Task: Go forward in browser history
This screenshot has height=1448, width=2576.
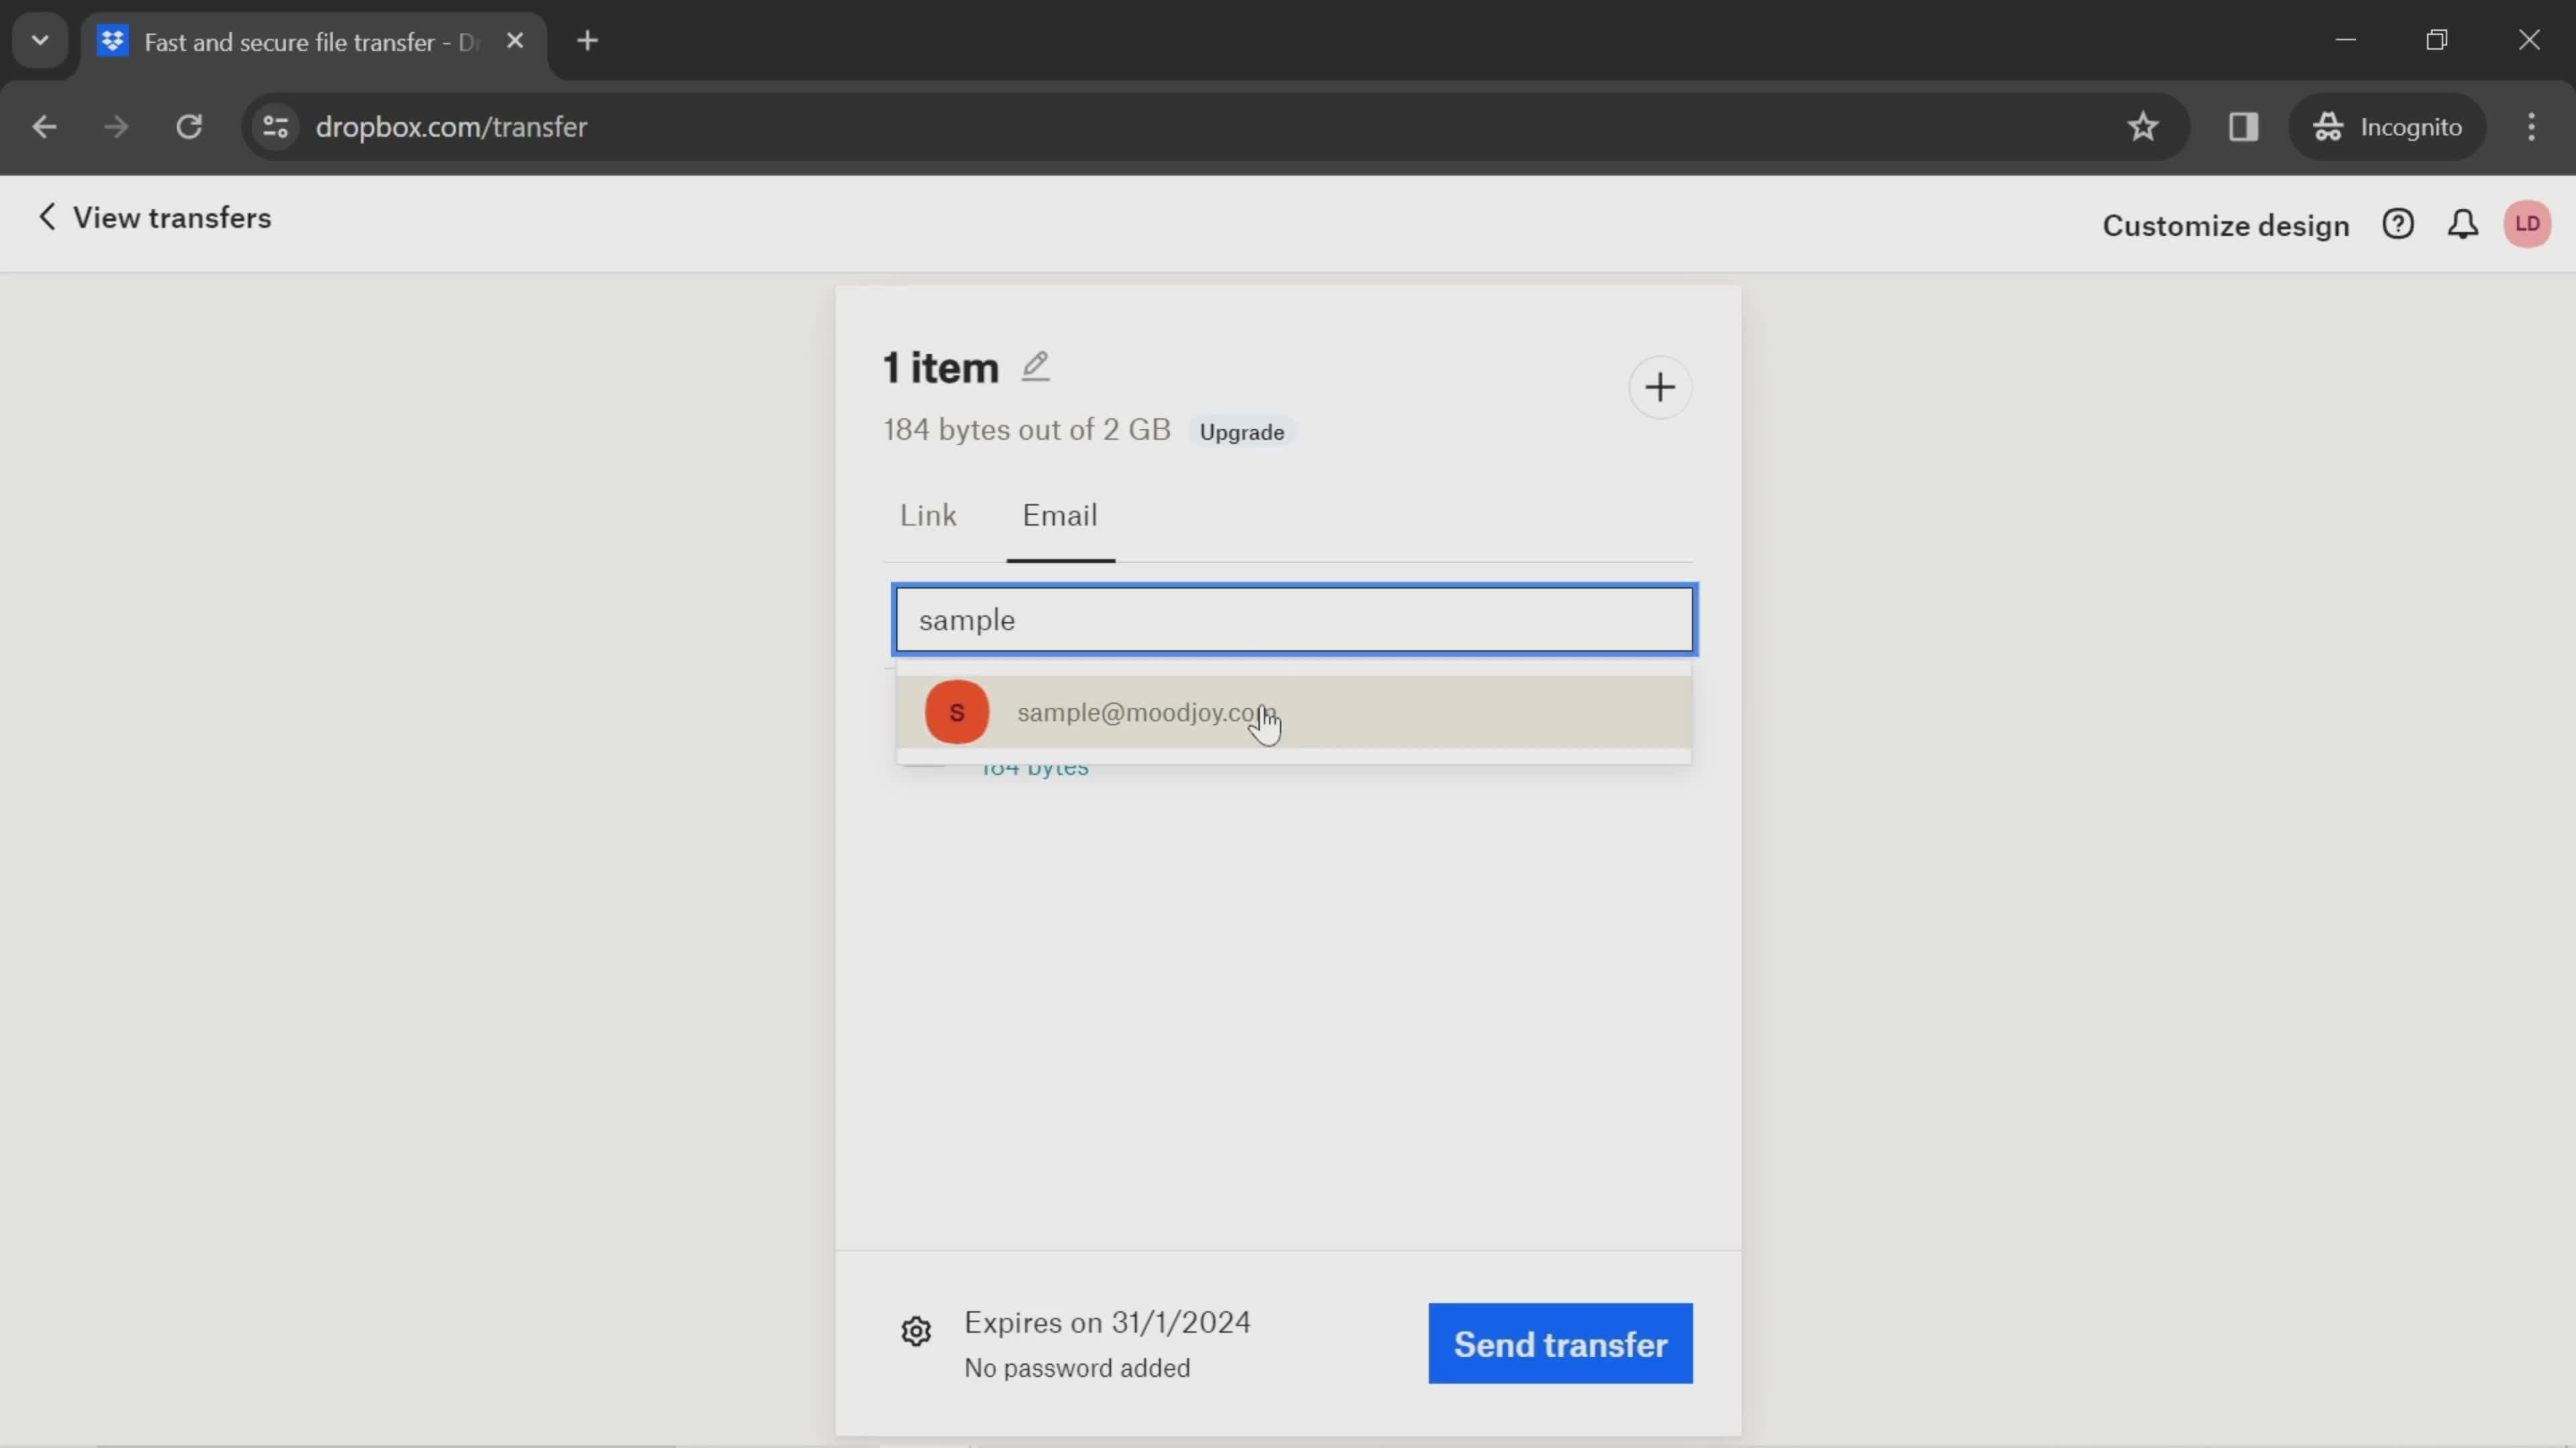Action: (116, 127)
